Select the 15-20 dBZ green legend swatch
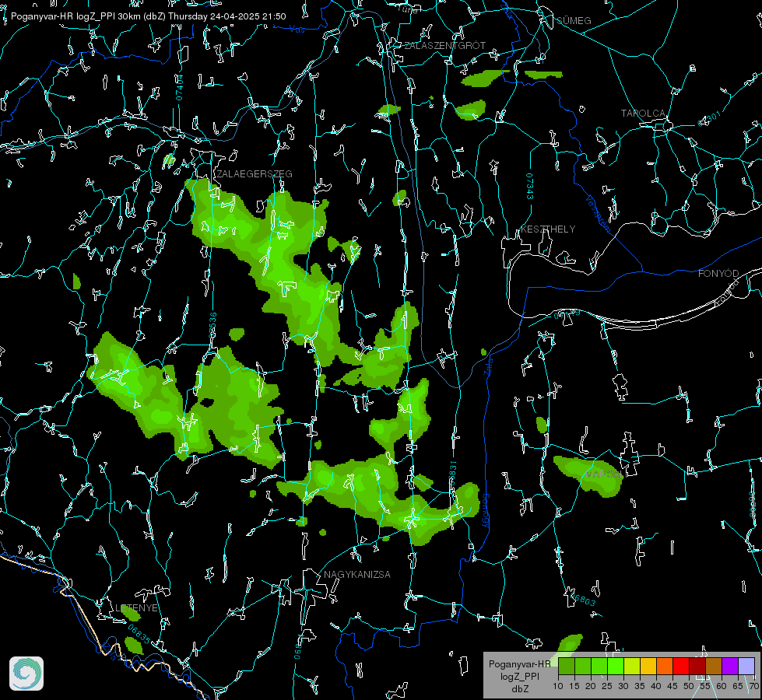762x700 pixels. click(583, 667)
